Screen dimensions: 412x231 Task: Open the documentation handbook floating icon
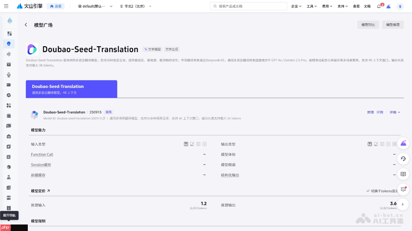(x=403, y=174)
